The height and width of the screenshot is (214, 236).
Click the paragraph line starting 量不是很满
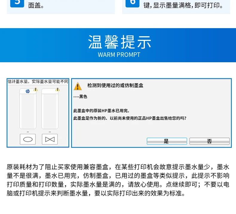(x=118, y=176)
